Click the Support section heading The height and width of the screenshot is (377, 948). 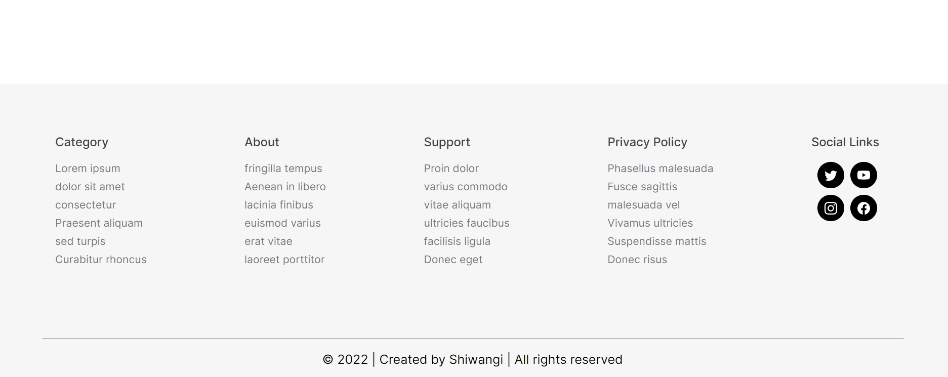(447, 142)
